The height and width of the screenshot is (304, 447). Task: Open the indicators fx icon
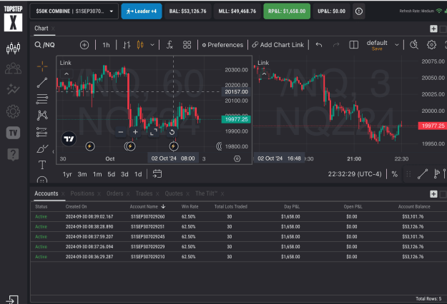[x=170, y=45]
